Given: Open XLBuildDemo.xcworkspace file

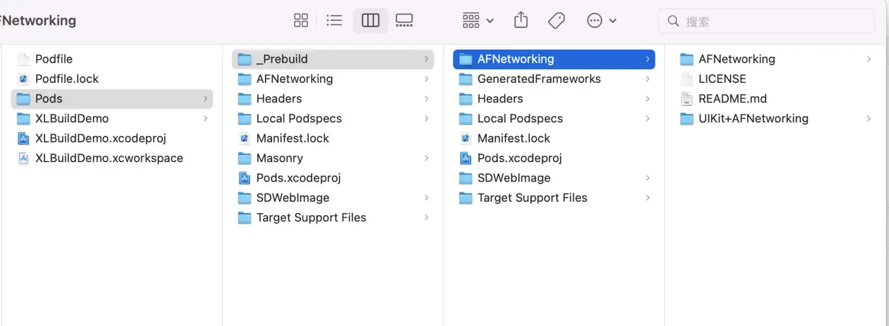Looking at the screenshot, I should (x=108, y=158).
